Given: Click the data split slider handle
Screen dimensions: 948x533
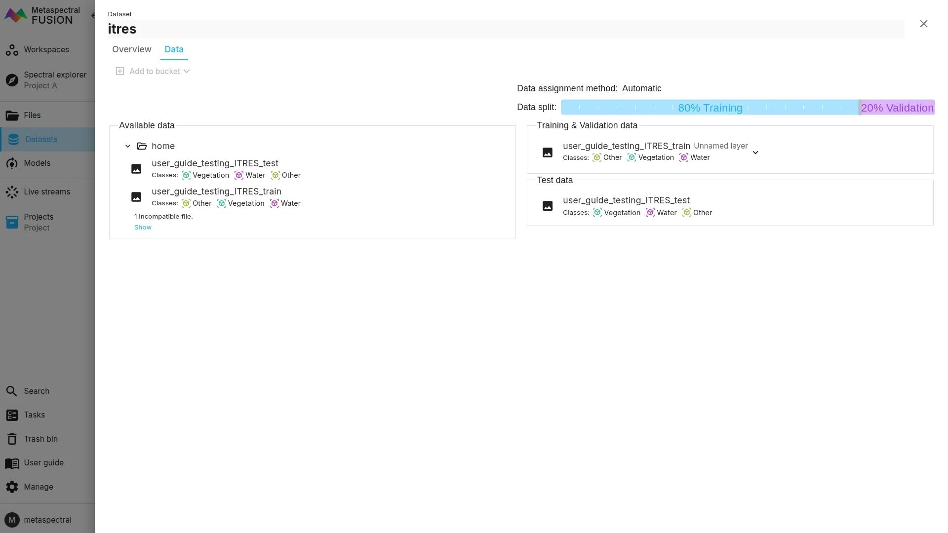Looking at the screenshot, I should (859, 108).
